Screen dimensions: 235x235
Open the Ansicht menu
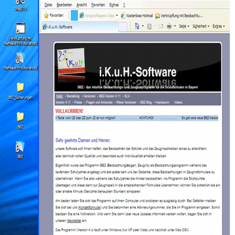(82, 5)
